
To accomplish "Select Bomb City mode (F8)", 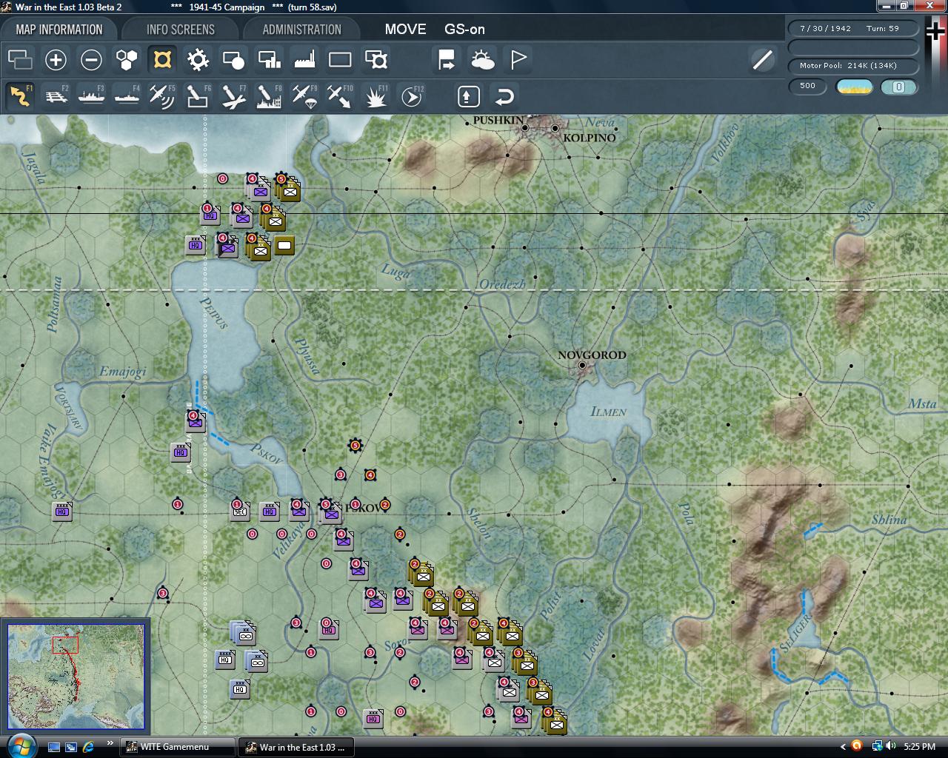I will coord(269,96).
